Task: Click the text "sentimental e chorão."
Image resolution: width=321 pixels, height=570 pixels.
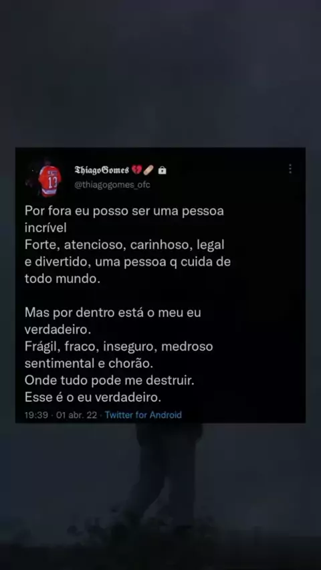Action: click(89, 363)
